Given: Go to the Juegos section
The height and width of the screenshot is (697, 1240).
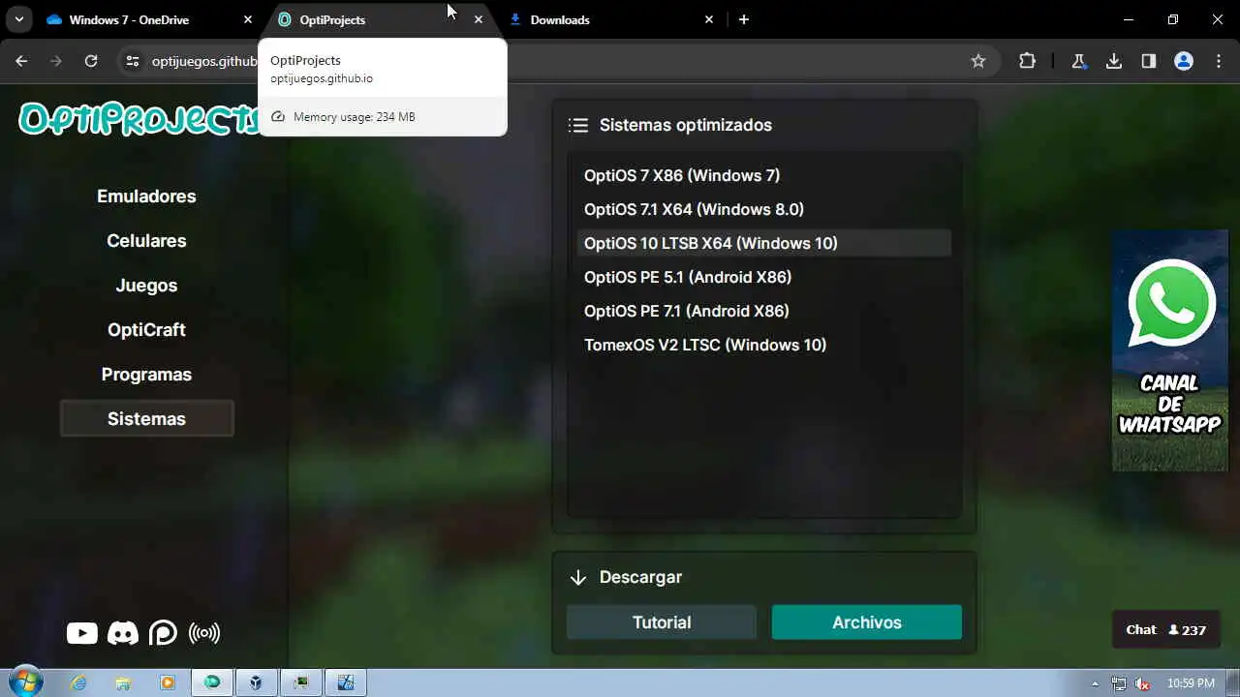Looking at the screenshot, I should (x=146, y=286).
